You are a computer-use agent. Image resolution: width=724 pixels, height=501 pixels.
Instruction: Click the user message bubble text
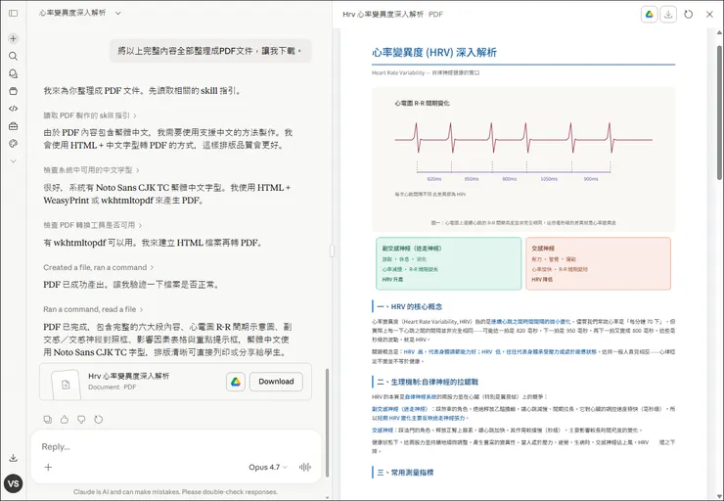(210, 51)
